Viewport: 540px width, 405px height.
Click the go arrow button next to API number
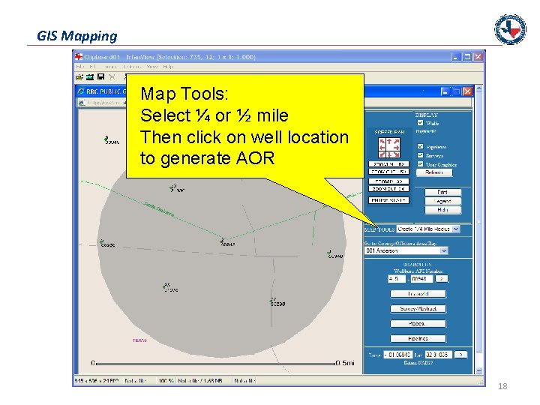click(442, 278)
